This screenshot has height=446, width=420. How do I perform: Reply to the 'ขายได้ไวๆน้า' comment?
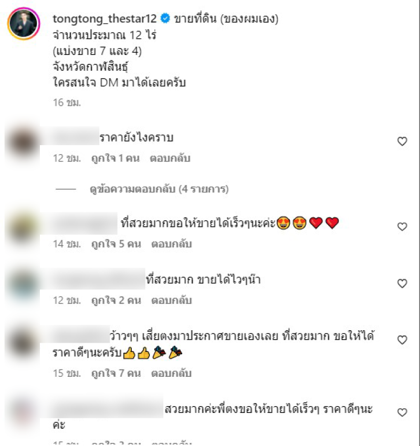pos(172,300)
